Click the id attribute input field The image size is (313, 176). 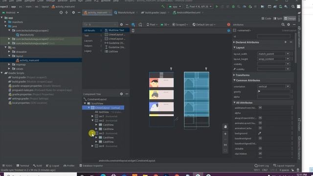tap(274, 37)
